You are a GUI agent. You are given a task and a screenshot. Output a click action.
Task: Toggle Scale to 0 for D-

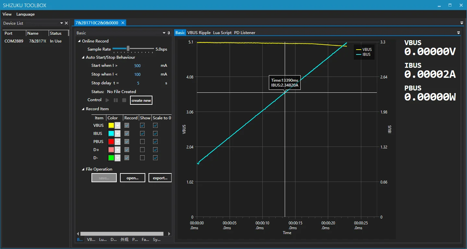155,158
